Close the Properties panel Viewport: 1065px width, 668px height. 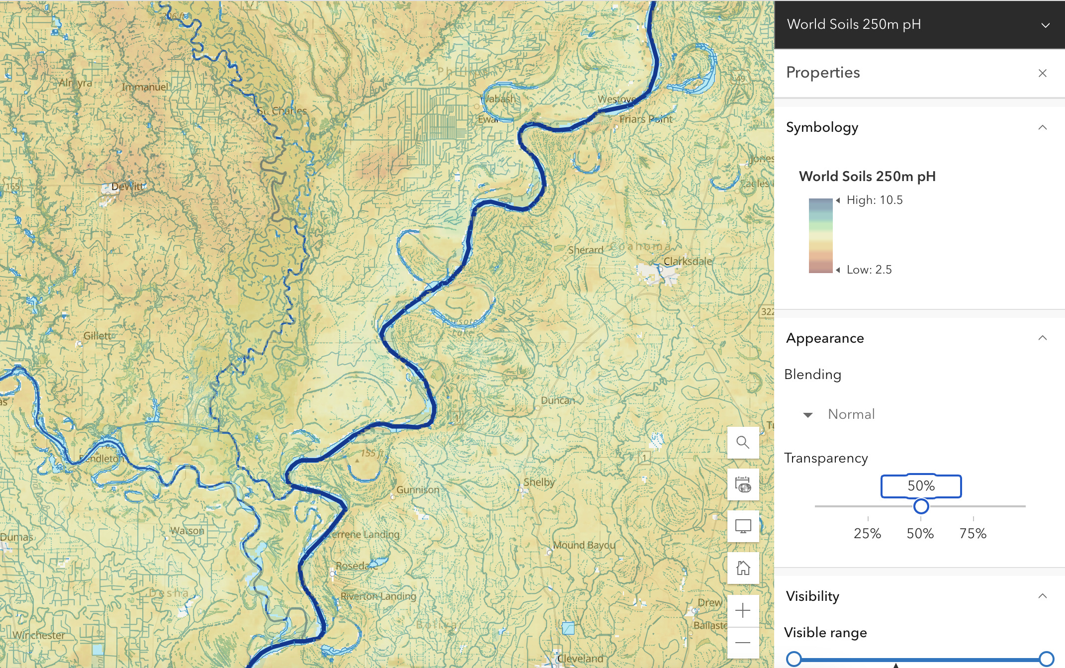(1043, 73)
